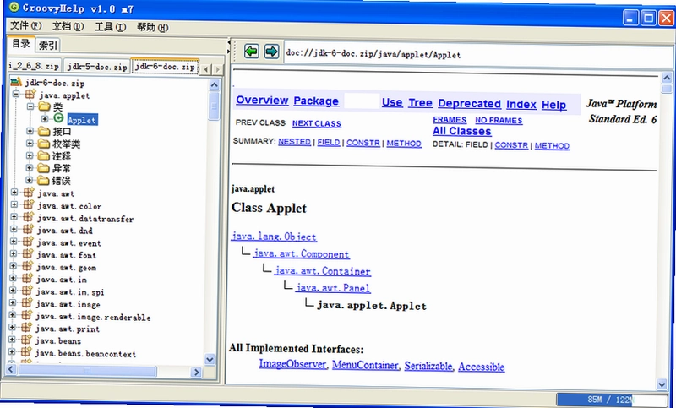
Task: Click the java.awt.datatransfer package icon
Action: click(x=28, y=217)
